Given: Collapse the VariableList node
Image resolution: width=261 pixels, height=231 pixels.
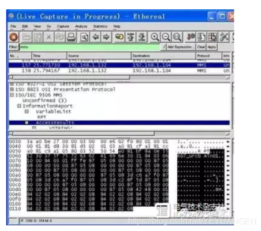Looking at the screenshot, I should click(x=27, y=111).
